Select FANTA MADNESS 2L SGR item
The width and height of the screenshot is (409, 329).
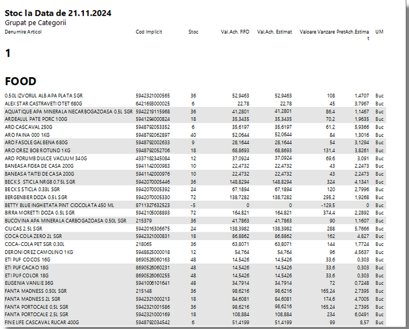coord(33,299)
